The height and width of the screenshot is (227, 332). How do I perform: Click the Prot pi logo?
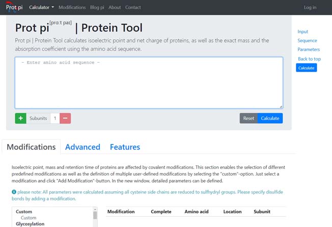click(14, 8)
